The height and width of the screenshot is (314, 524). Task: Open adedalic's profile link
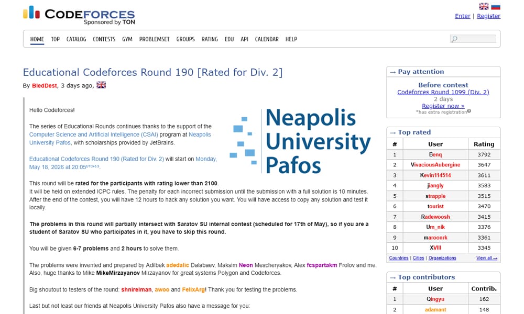[178, 265]
